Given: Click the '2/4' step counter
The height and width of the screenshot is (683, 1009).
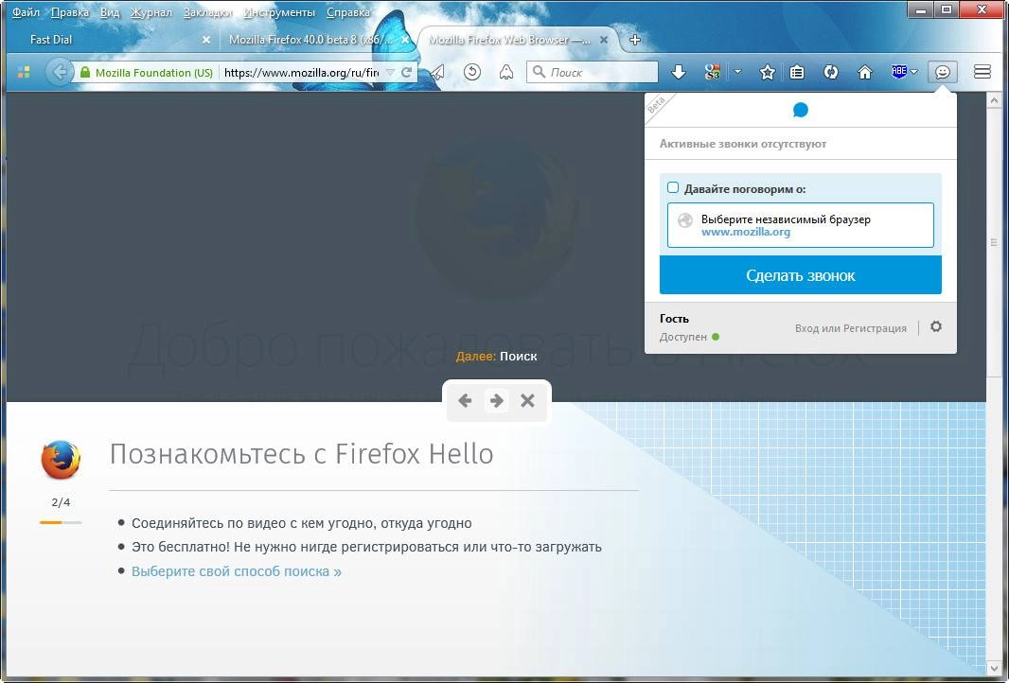Looking at the screenshot, I should pyautogui.click(x=61, y=502).
